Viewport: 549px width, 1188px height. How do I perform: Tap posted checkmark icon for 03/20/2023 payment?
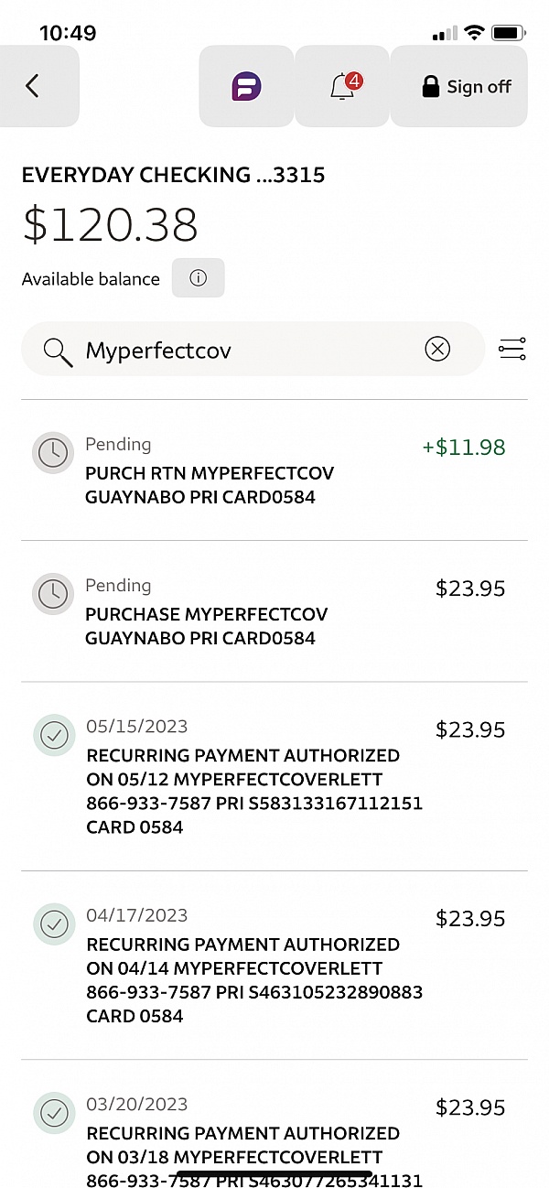pos(54,1112)
